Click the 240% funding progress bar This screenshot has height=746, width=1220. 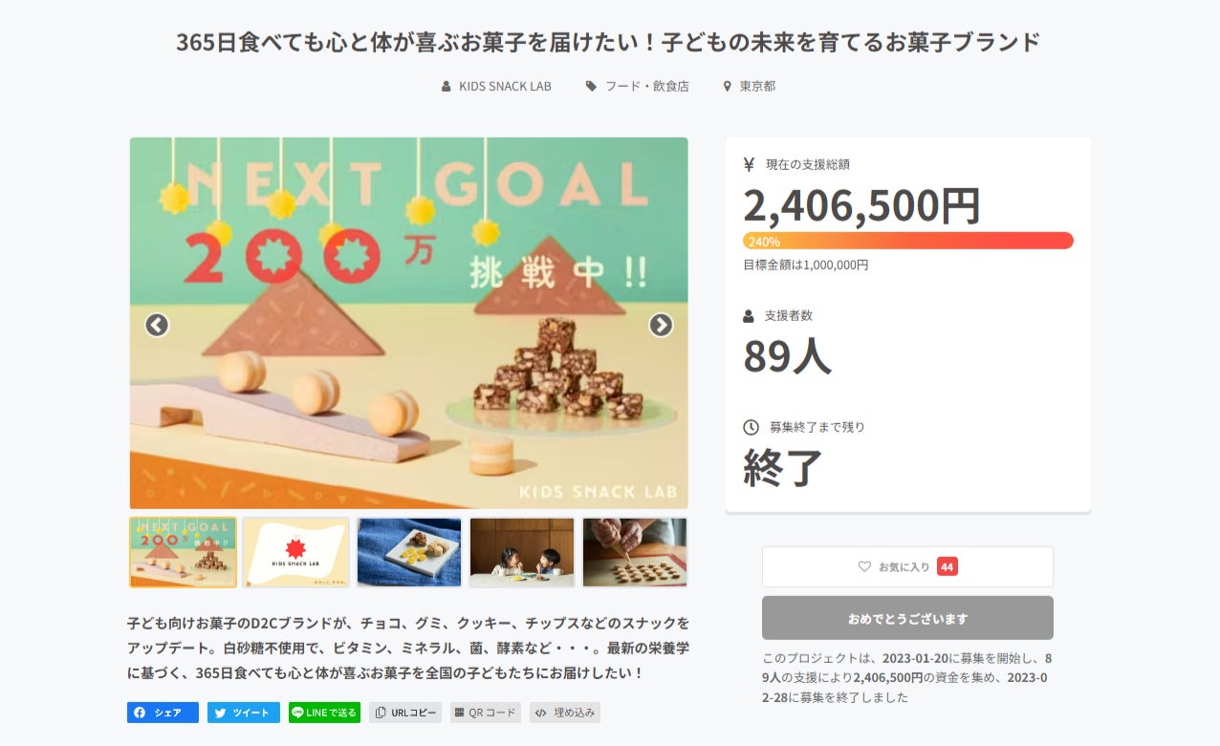907,241
